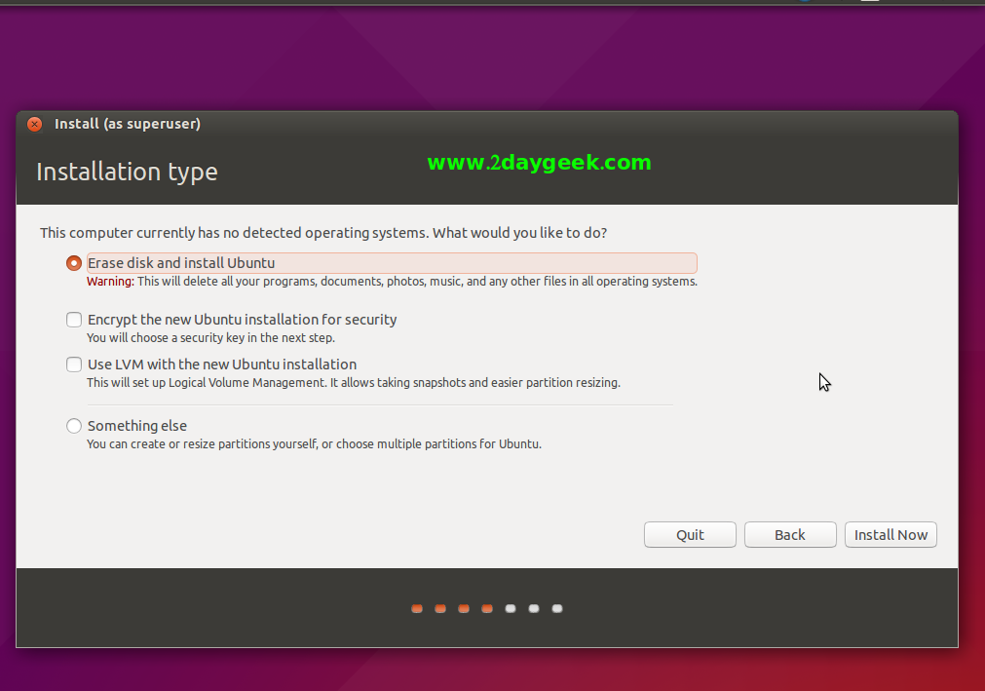Click the green www.2daygeek.com watermark

539,163
